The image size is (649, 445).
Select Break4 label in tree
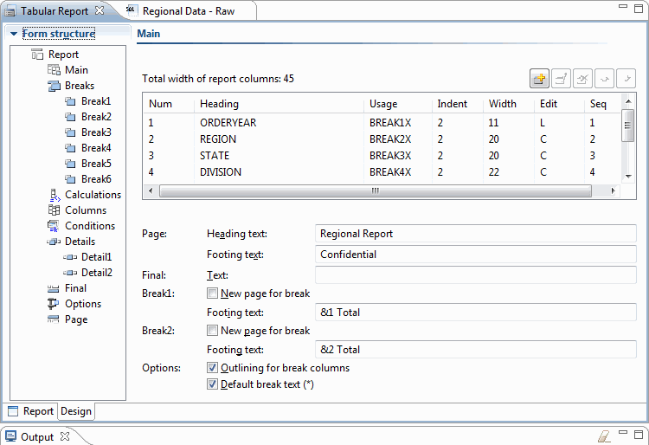click(96, 148)
